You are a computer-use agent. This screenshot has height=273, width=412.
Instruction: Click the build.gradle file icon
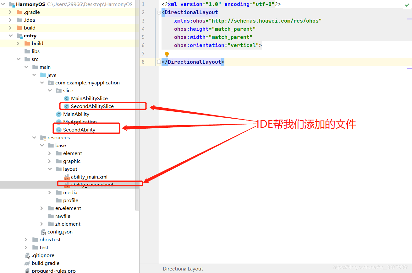point(27,263)
